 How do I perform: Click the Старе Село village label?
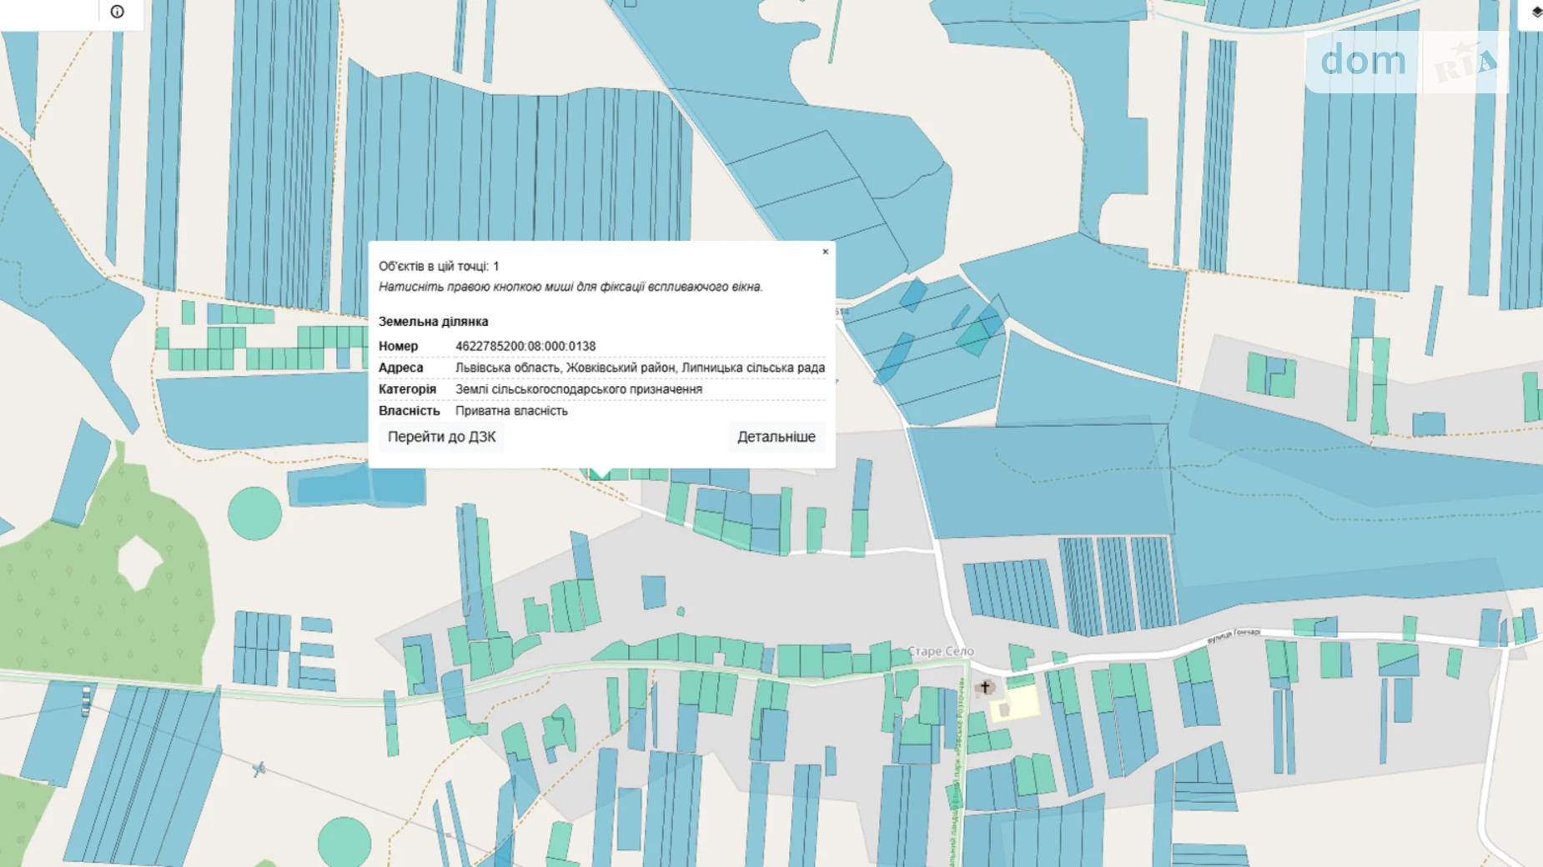(940, 651)
